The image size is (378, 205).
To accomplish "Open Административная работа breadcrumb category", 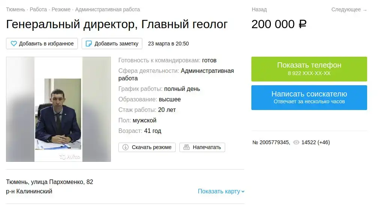I will (108, 9).
